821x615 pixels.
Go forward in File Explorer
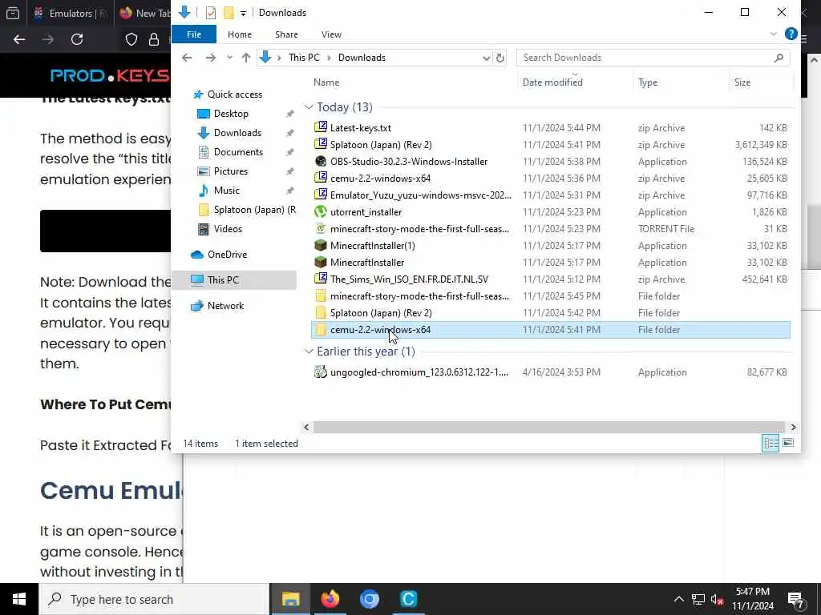[211, 58]
